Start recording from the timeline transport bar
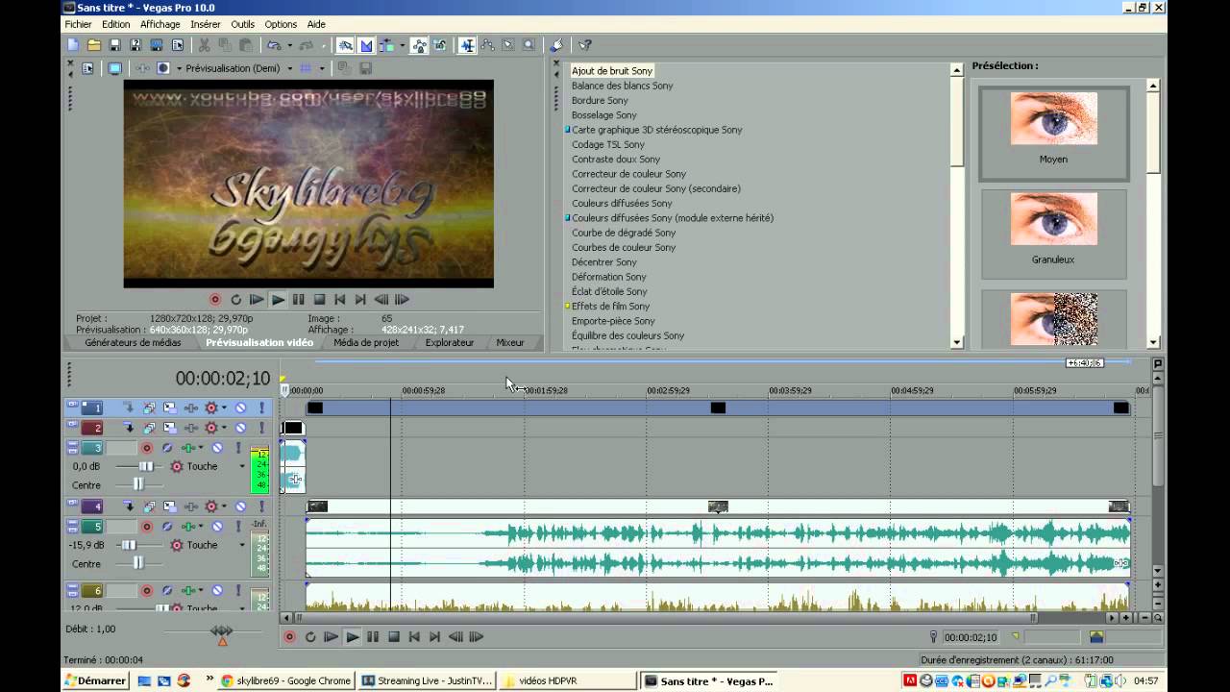1230x692 pixels. (x=289, y=636)
